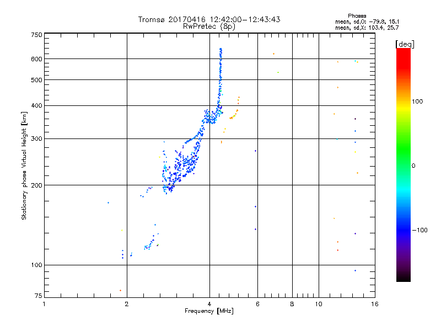Click the 'mean, sd,X: 103.4, 25.7' text

367,28
